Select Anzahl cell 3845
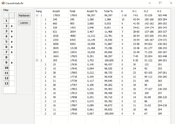The width and height of the screenshot is (175, 124). pyautogui.click(x=56, y=48)
